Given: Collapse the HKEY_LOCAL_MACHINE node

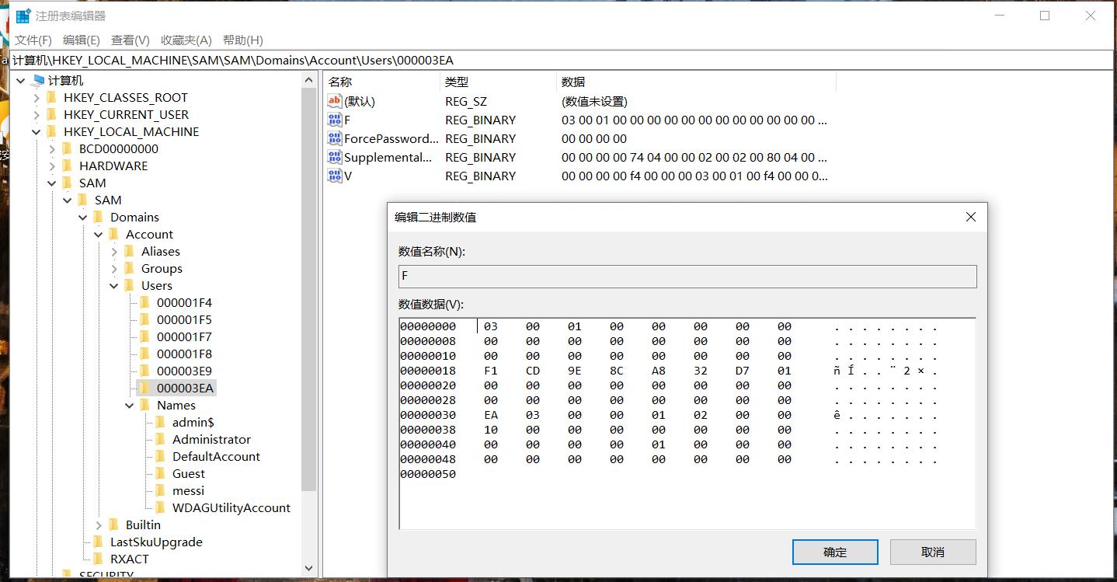Looking at the screenshot, I should pos(37,131).
